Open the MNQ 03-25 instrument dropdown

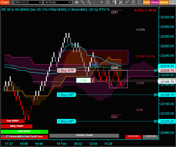[x=28, y=2]
